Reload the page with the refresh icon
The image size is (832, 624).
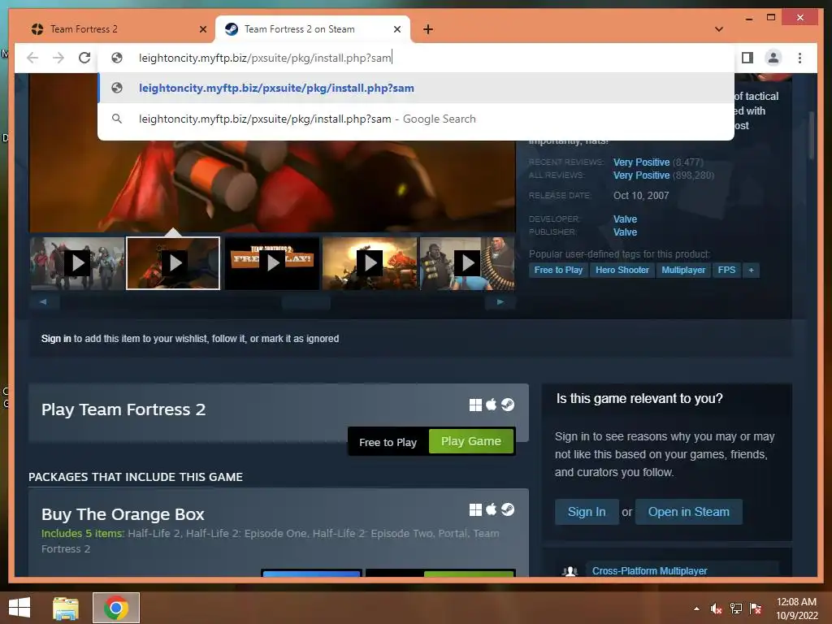click(84, 58)
